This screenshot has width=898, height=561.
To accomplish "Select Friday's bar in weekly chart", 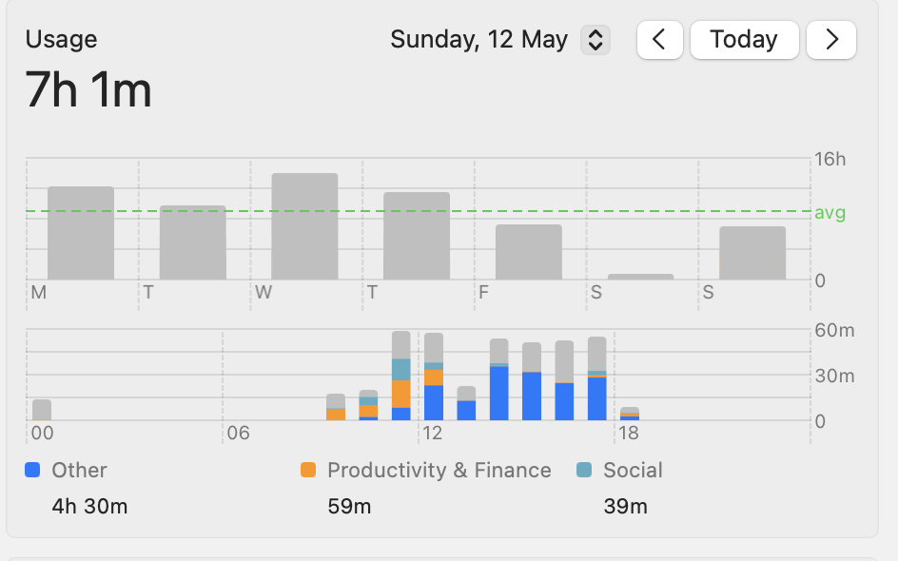I will [x=528, y=252].
